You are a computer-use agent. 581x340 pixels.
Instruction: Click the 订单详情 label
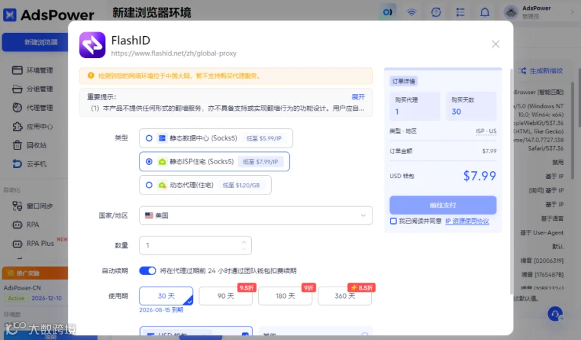point(403,81)
